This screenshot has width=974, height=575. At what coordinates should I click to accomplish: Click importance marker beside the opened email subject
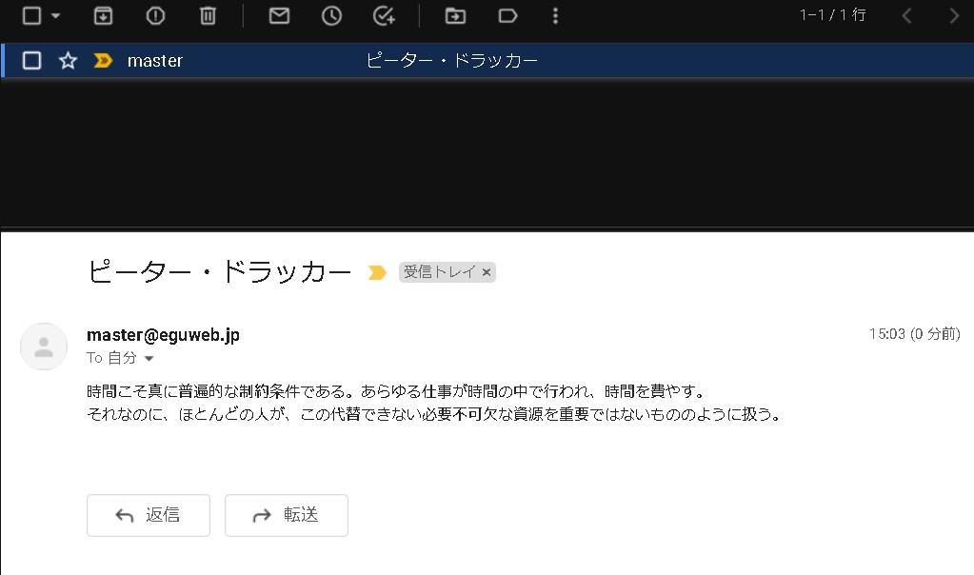tap(377, 272)
